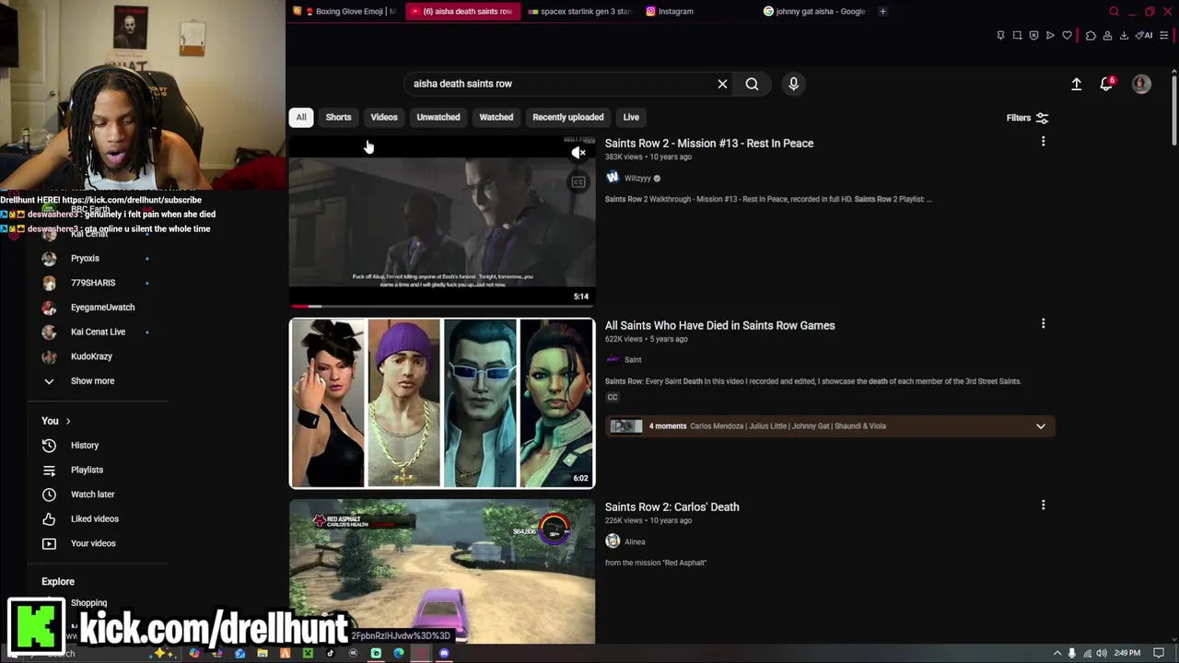Start voice search with the microphone icon
This screenshot has height=663, width=1179.
[793, 84]
